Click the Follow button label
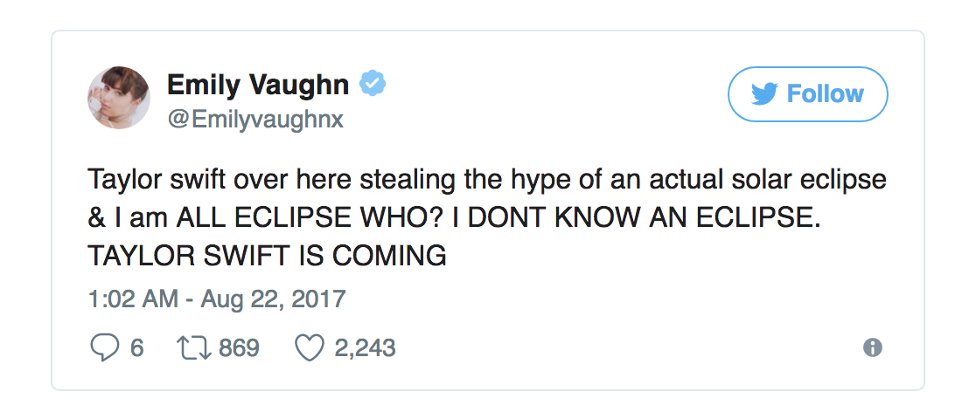 (825, 94)
